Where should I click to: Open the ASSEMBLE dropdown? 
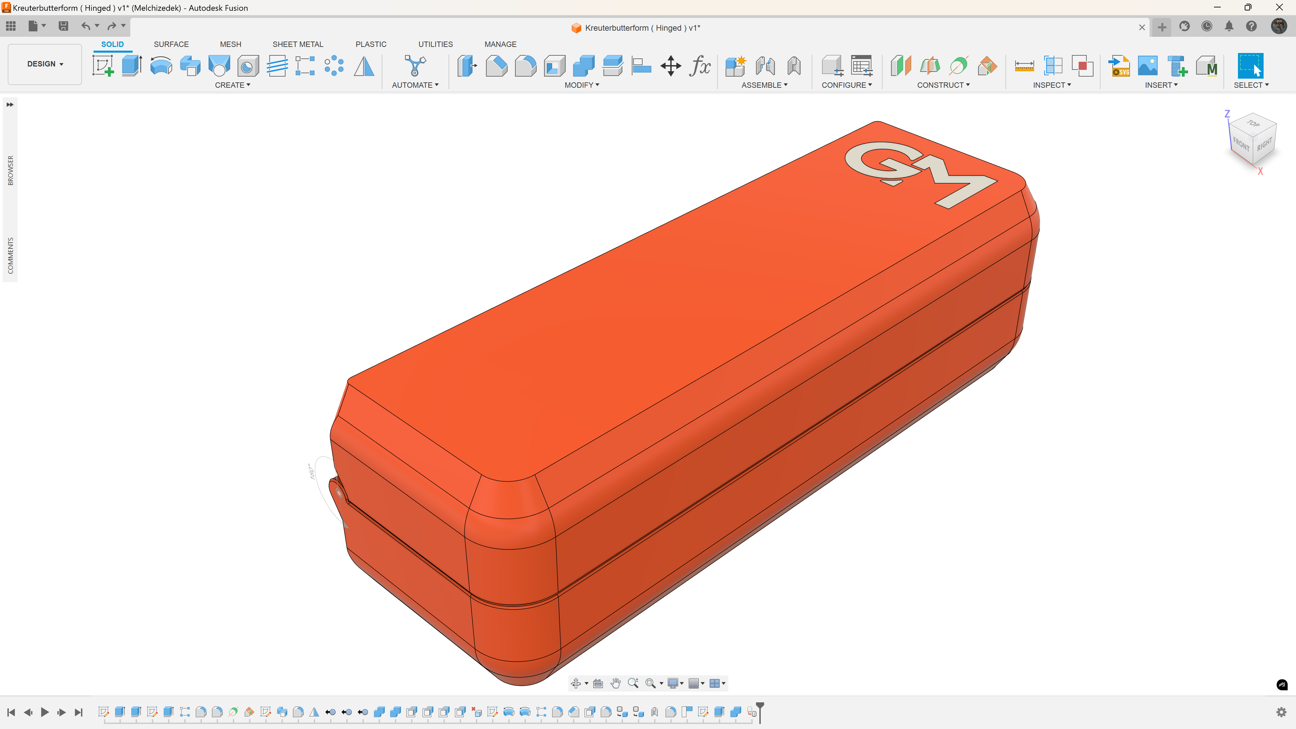(x=764, y=85)
